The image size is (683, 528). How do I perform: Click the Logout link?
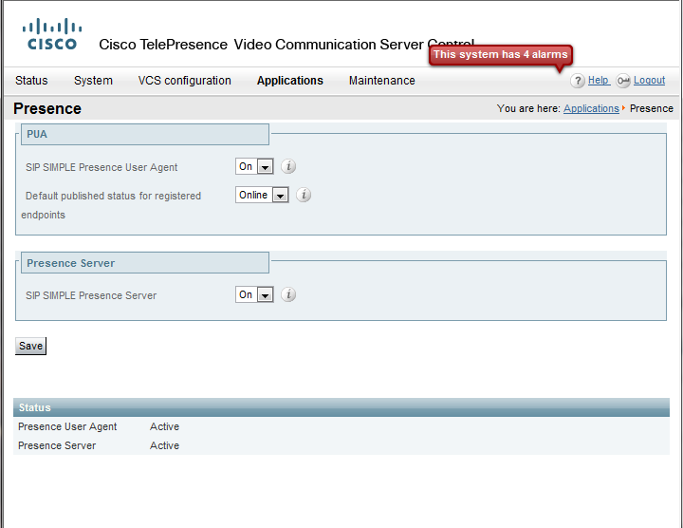pos(649,80)
